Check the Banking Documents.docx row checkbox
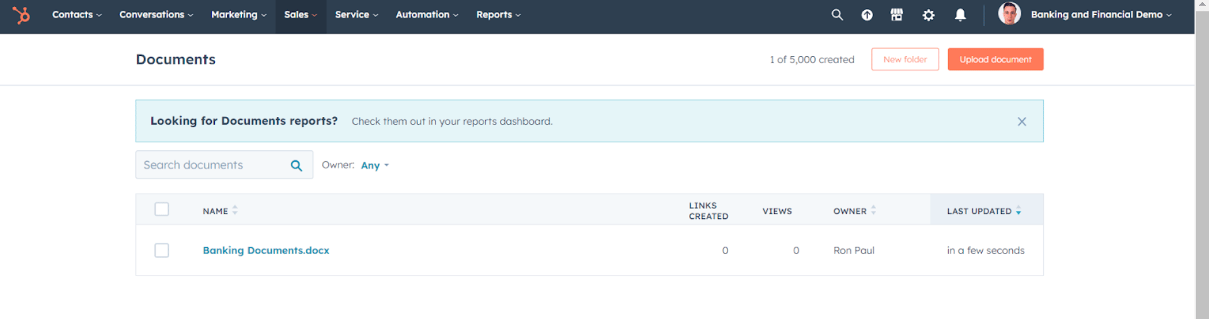The height and width of the screenshot is (319, 1209). (x=162, y=250)
